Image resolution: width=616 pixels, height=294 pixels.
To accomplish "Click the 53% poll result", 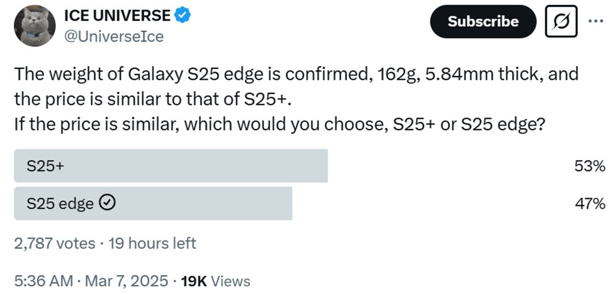I will point(589,166).
